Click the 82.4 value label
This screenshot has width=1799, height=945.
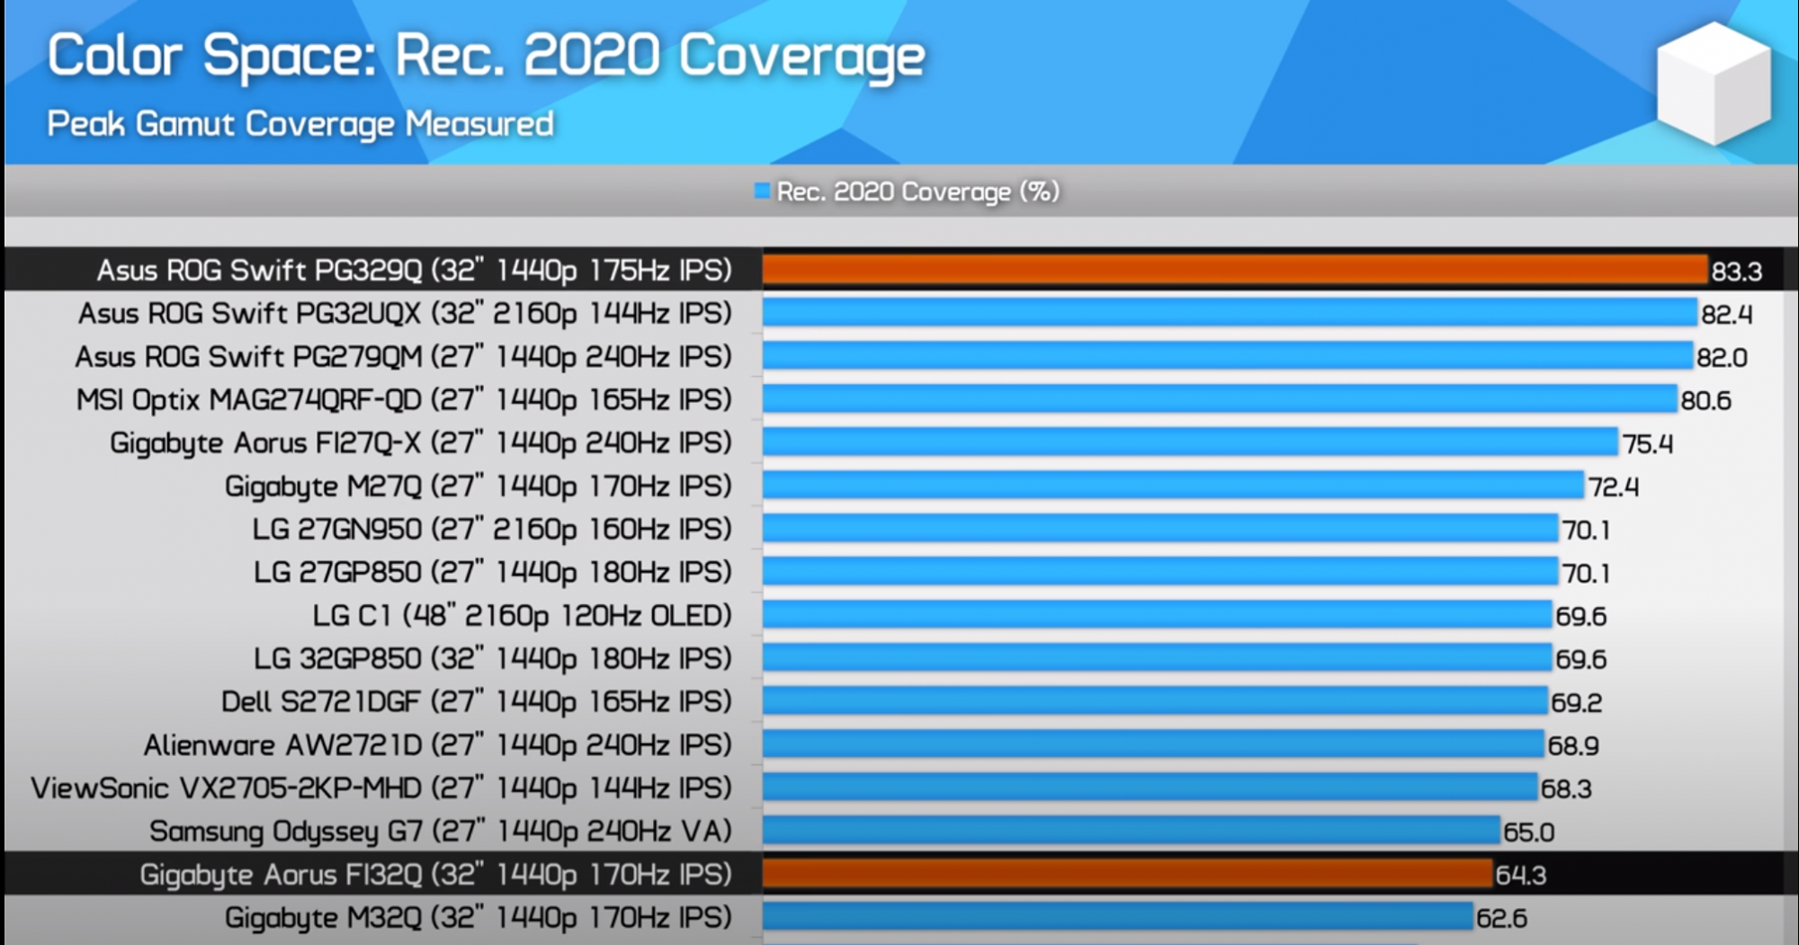coord(1726,315)
